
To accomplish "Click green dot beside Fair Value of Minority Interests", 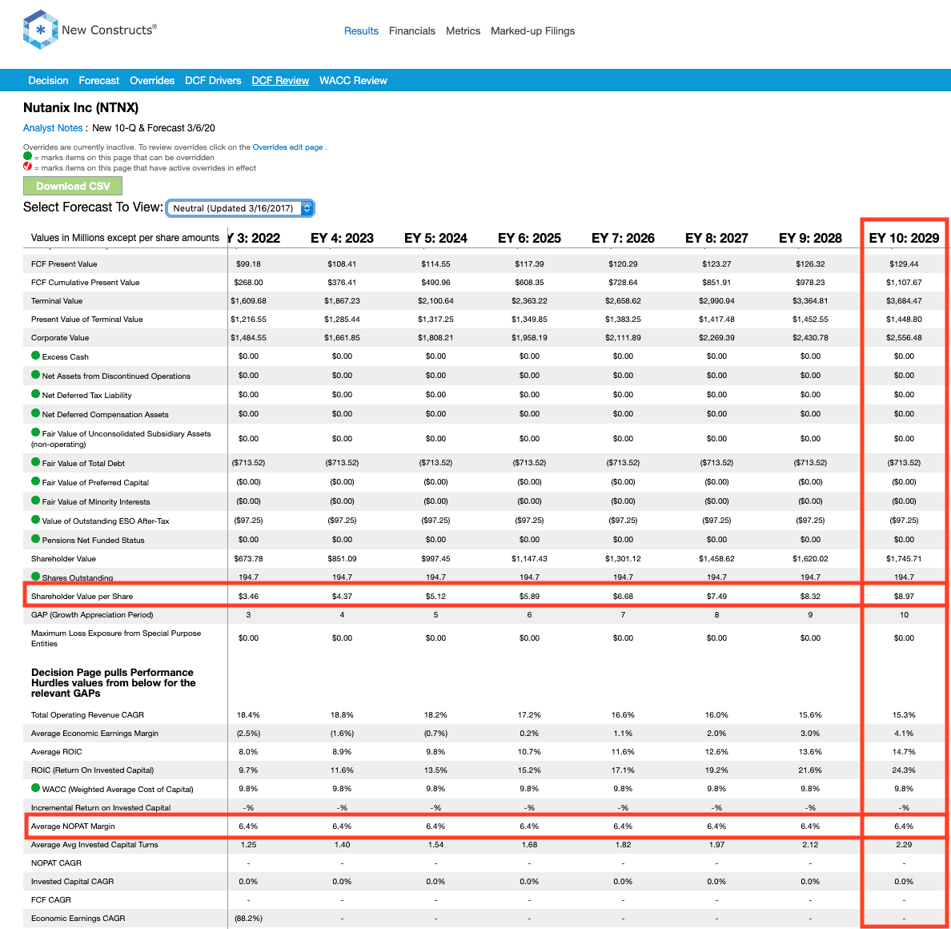I will [x=36, y=501].
